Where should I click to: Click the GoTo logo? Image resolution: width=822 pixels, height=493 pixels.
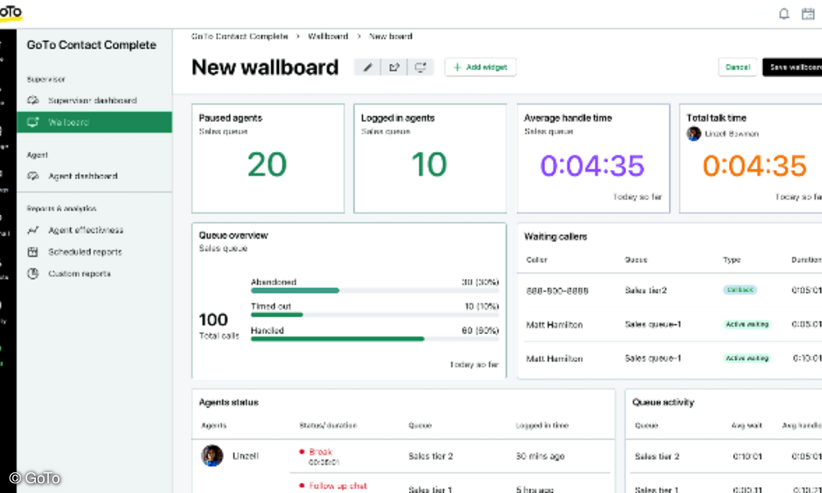10,12
